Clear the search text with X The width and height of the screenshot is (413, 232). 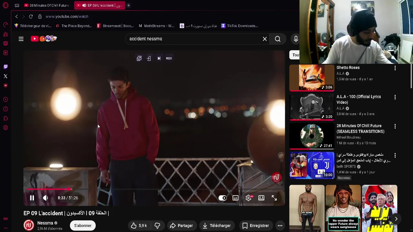[x=265, y=39]
